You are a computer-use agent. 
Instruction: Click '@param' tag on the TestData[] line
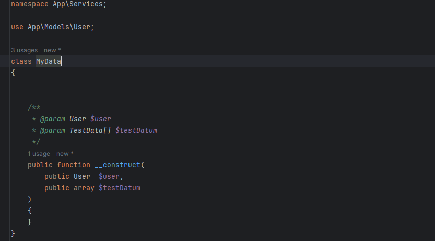(53, 131)
